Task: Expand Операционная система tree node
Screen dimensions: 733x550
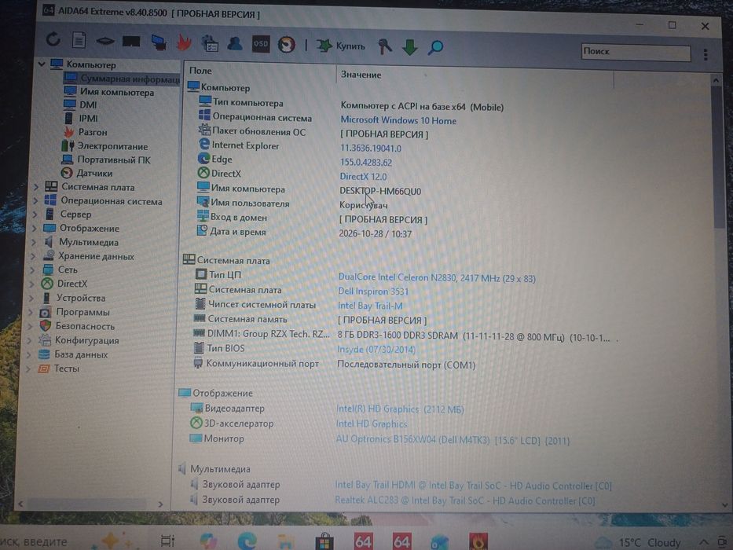Action: [x=35, y=200]
